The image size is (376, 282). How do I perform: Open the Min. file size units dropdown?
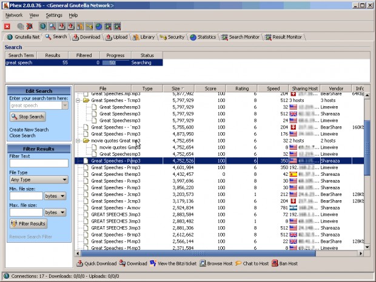pos(55,196)
